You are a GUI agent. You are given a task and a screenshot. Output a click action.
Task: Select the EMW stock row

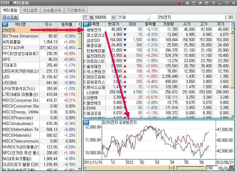tap(157, 108)
